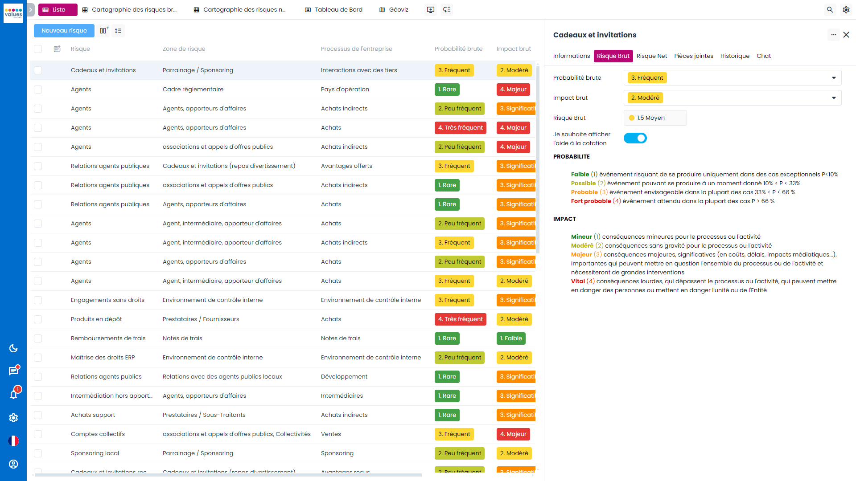
Task: Check the Sponsoring local row checkbox
Action: point(38,453)
